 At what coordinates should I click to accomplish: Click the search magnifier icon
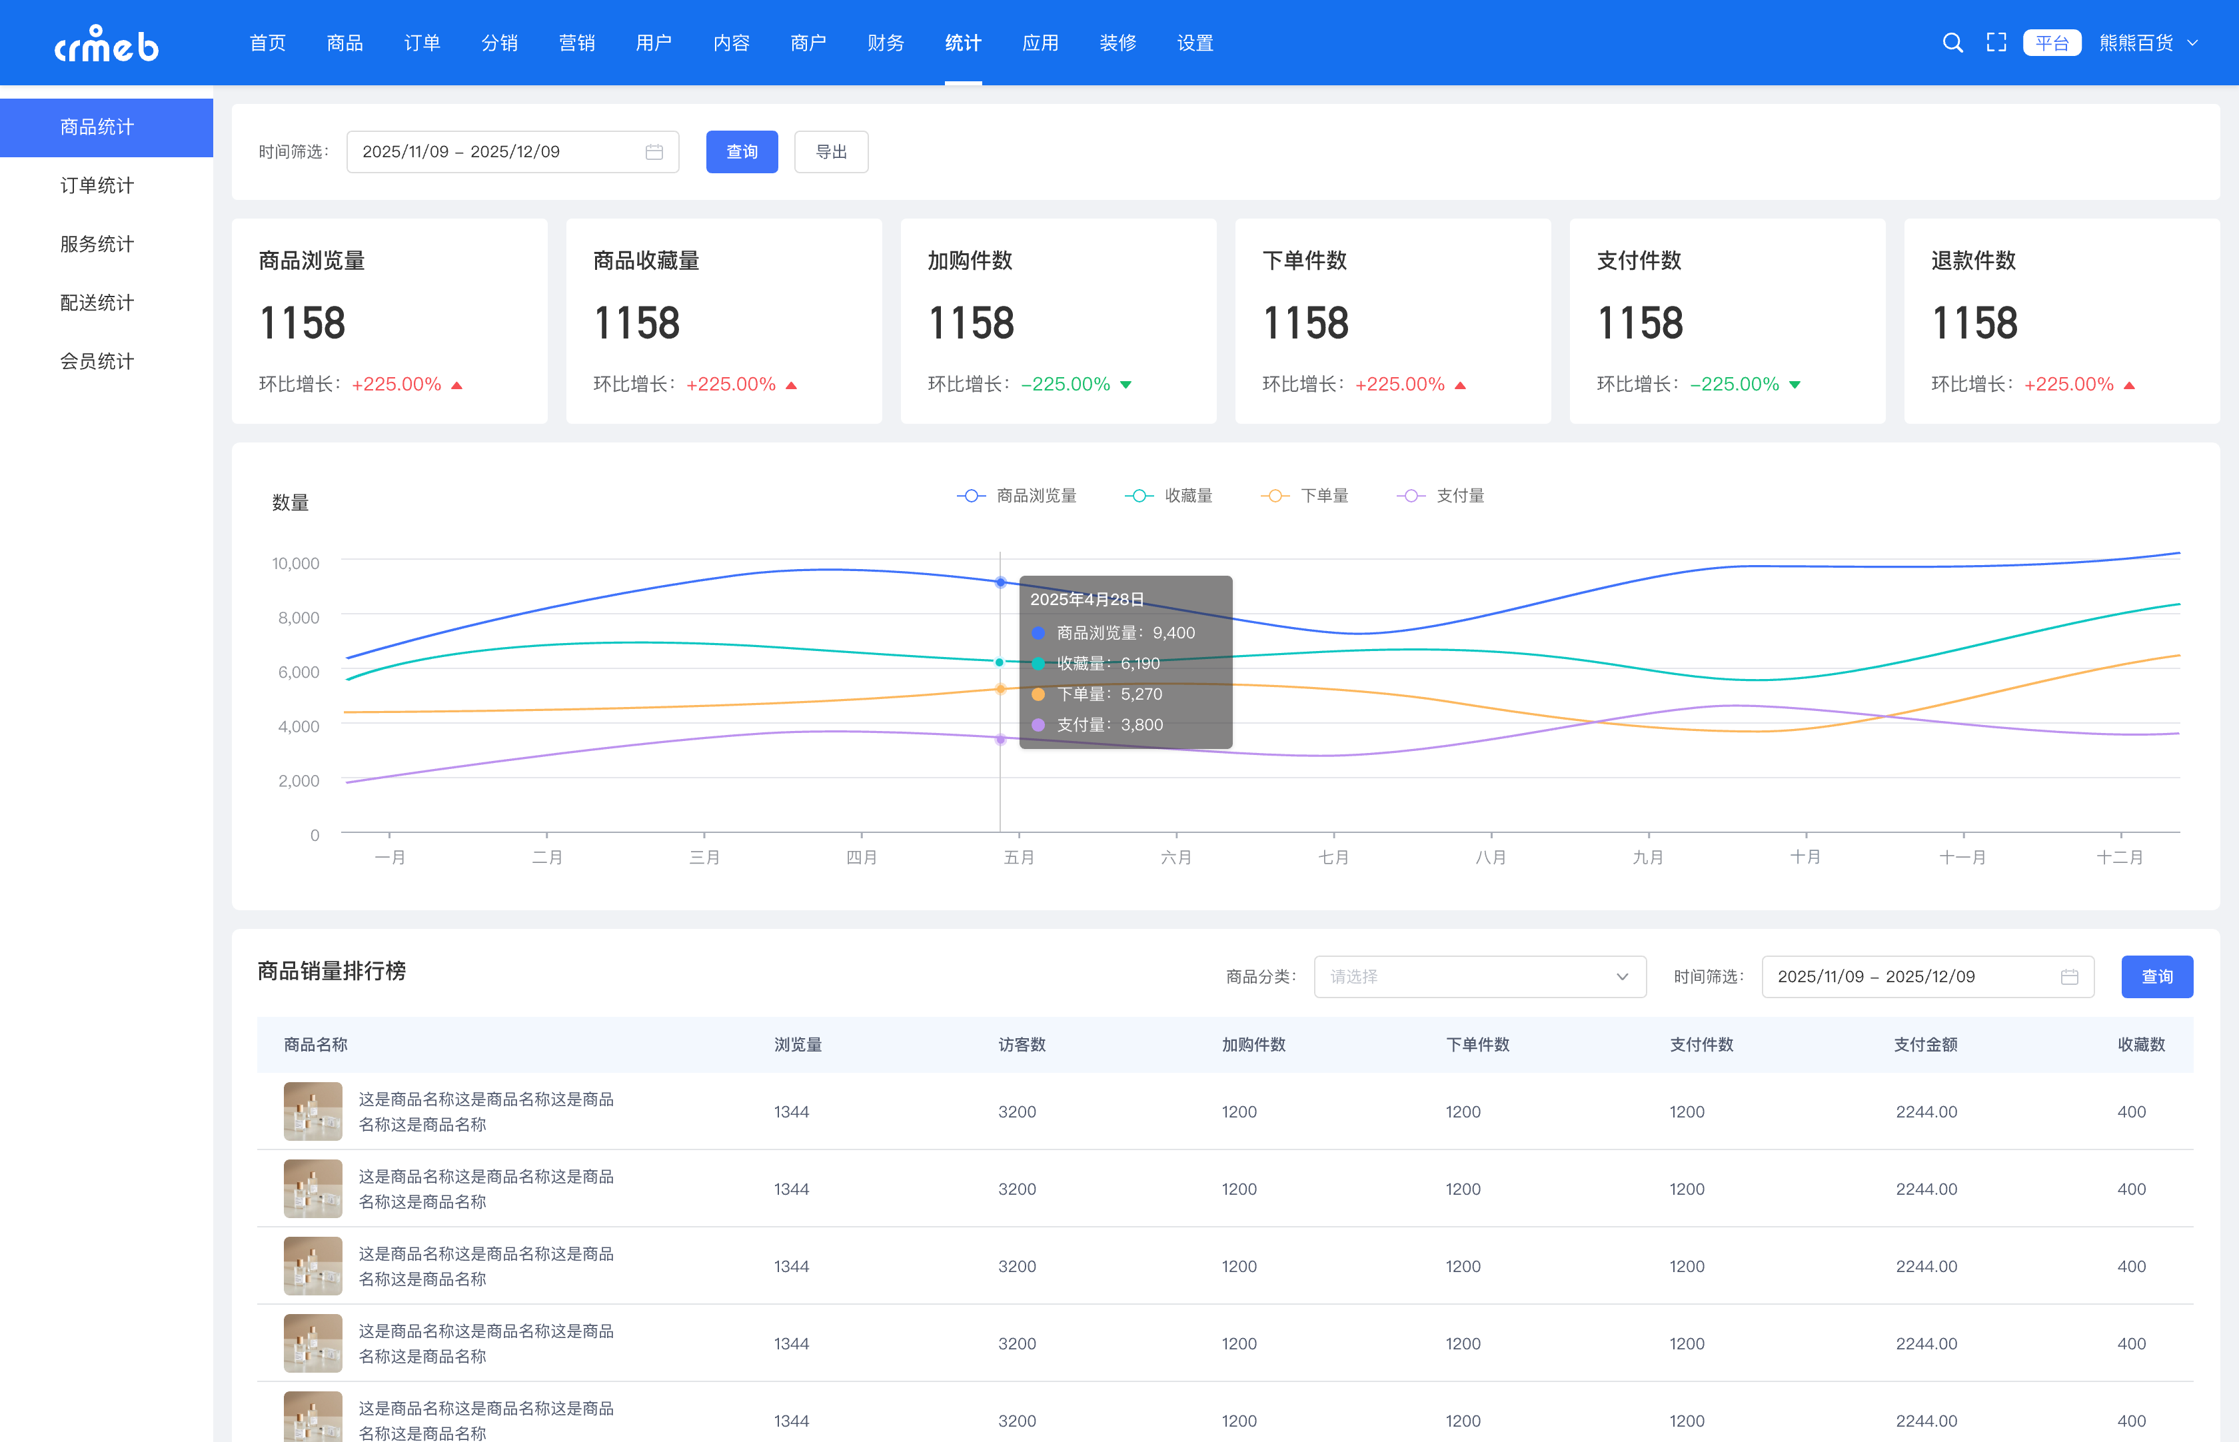1952,43
